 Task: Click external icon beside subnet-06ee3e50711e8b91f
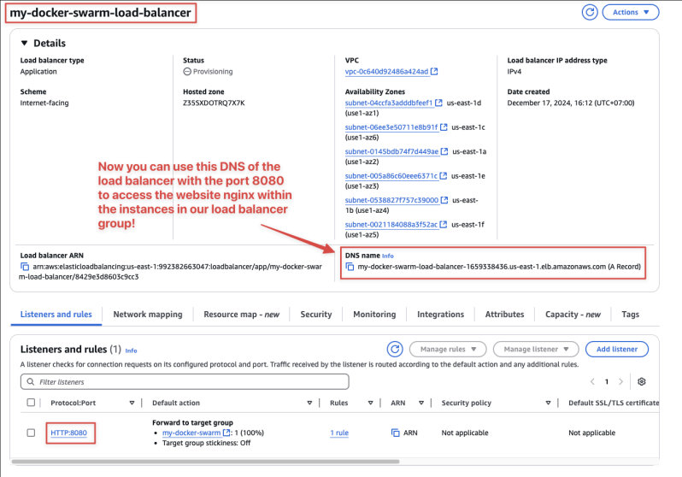tap(444, 127)
